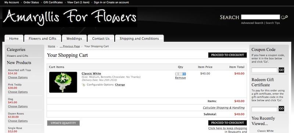294x133 pixels.
Task: Select the $40.00 Item Price value
Action: [x=205, y=74]
